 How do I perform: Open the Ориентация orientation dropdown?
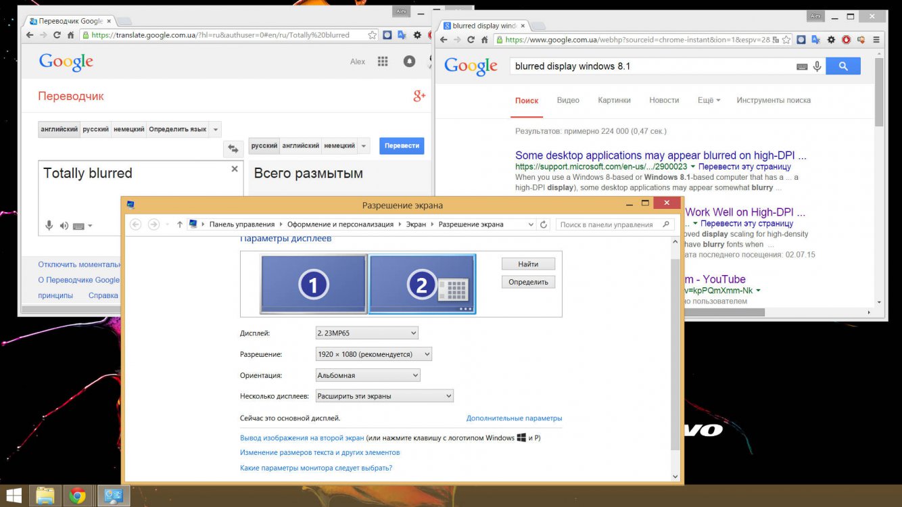click(x=367, y=375)
